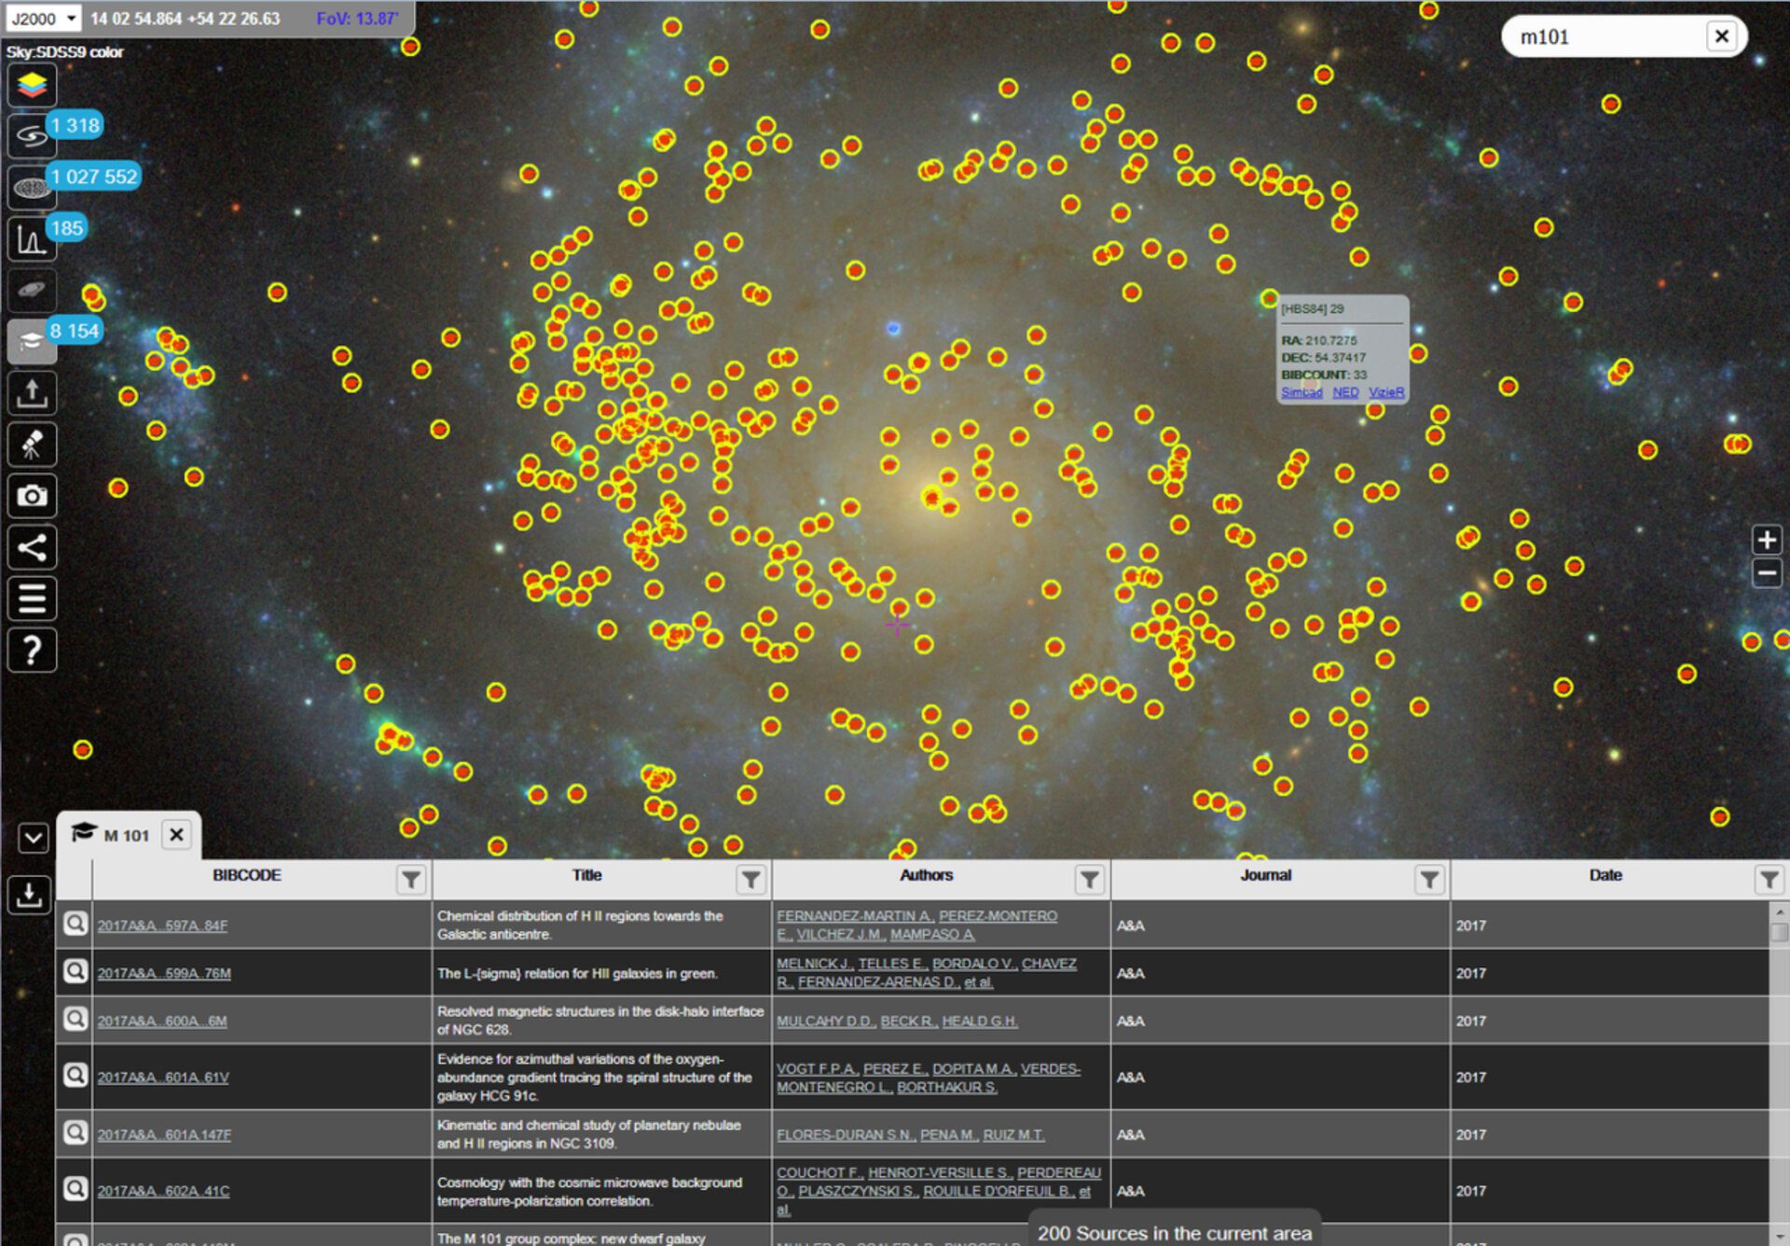Image resolution: width=1790 pixels, height=1246 pixels.
Task: Open the J2000 coordinate frame dropdown
Action: tap(43, 19)
